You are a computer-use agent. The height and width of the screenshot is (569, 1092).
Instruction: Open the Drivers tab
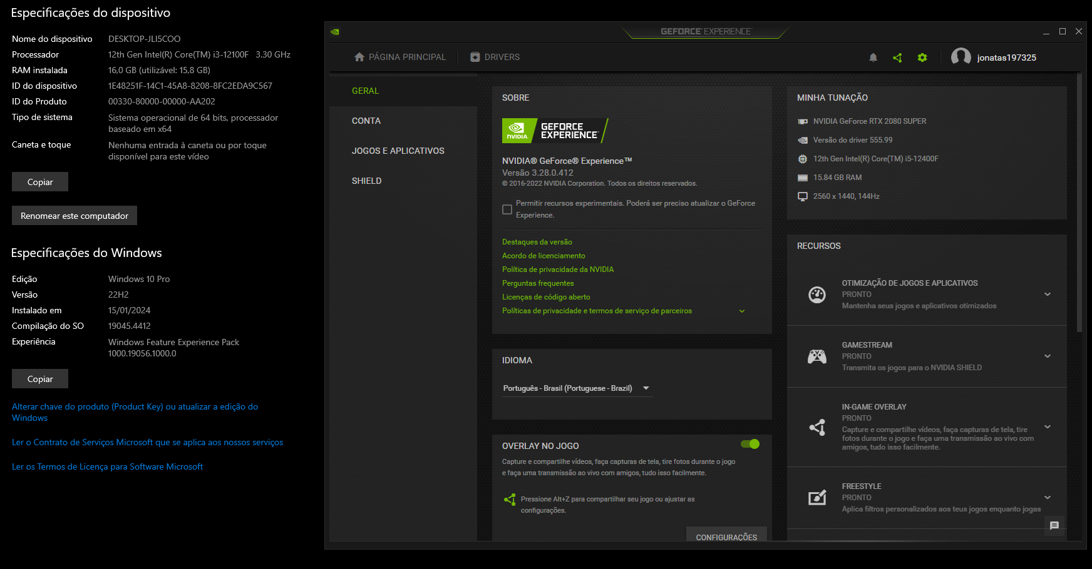[495, 57]
